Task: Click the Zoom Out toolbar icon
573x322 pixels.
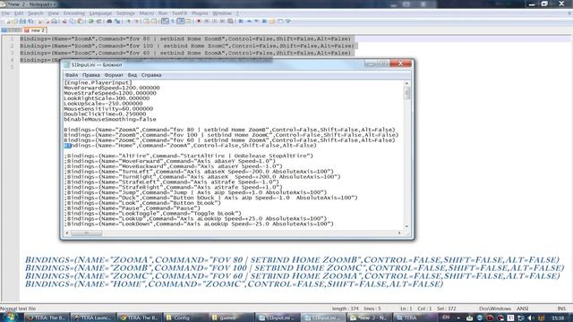Action: click(136, 21)
